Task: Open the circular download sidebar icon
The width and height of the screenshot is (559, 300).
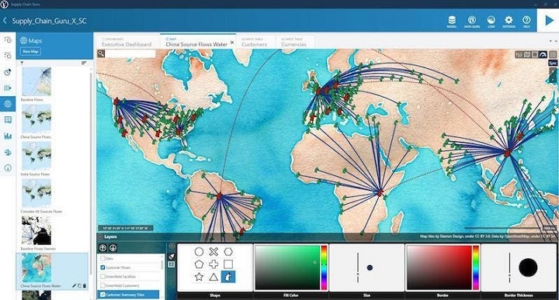Action: 8,168
